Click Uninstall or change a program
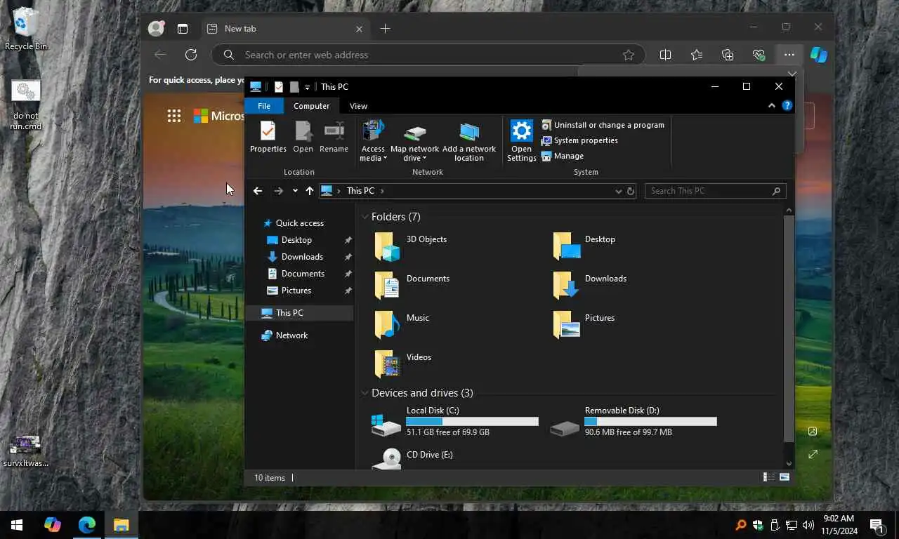The width and height of the screenshot is (899, 539). pyautogui.click(x=608, y=125)
